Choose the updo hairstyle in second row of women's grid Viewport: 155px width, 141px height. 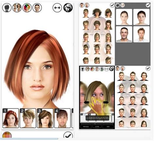pos(108,25)
